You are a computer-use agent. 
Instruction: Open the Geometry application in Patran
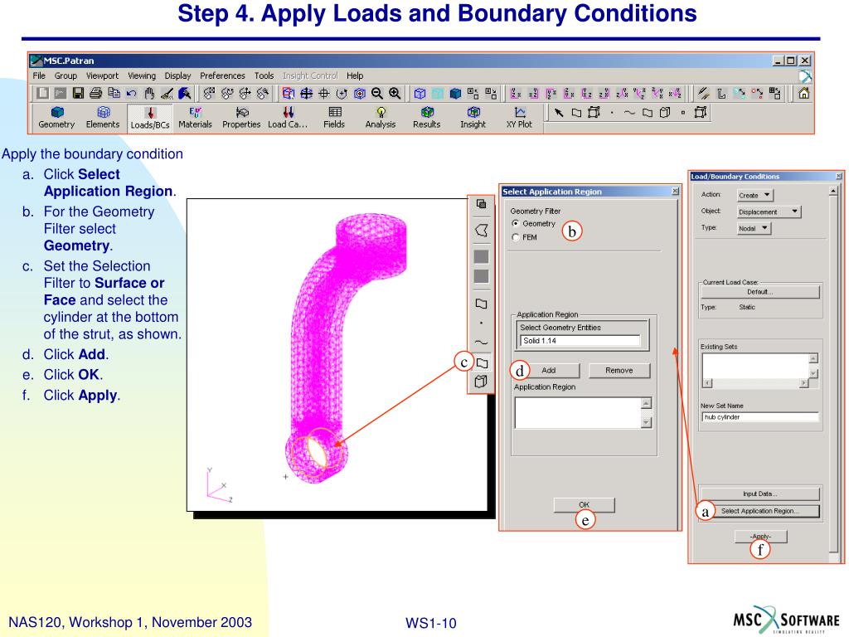point(56,118)
